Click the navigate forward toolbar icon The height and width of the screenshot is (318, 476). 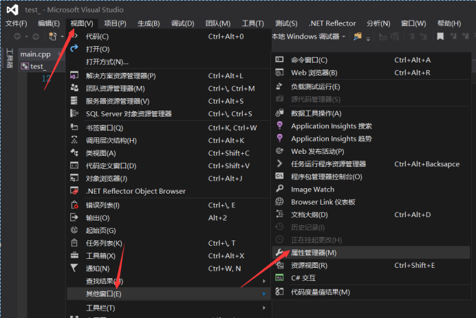click(x=36, y=36)
